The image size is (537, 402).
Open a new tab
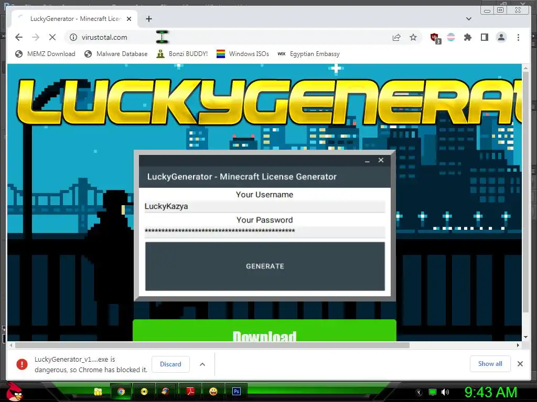(x=148, y=19)
